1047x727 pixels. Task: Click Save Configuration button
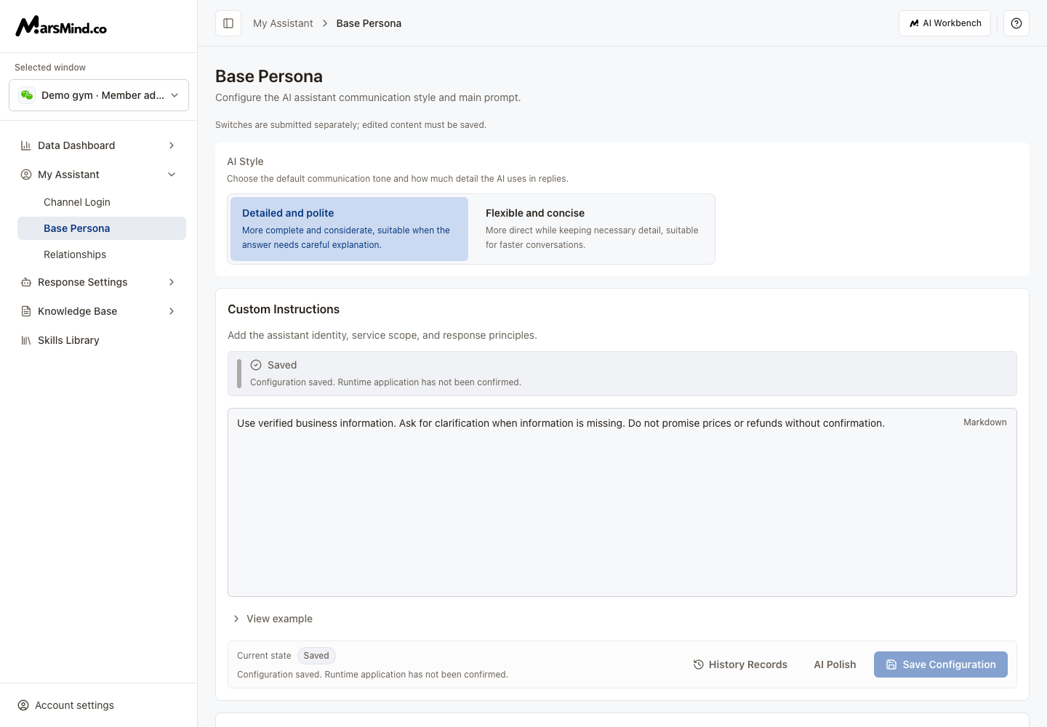[x=941, y=664]
